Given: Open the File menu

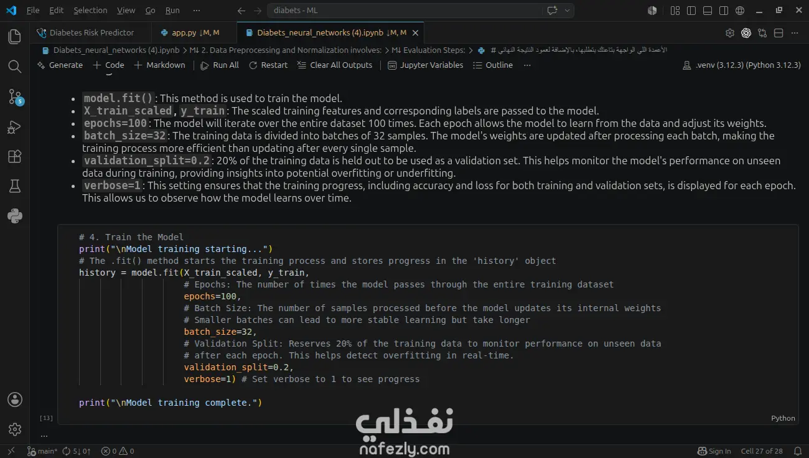Looking at the screenshot, I should tap(33, 11).
